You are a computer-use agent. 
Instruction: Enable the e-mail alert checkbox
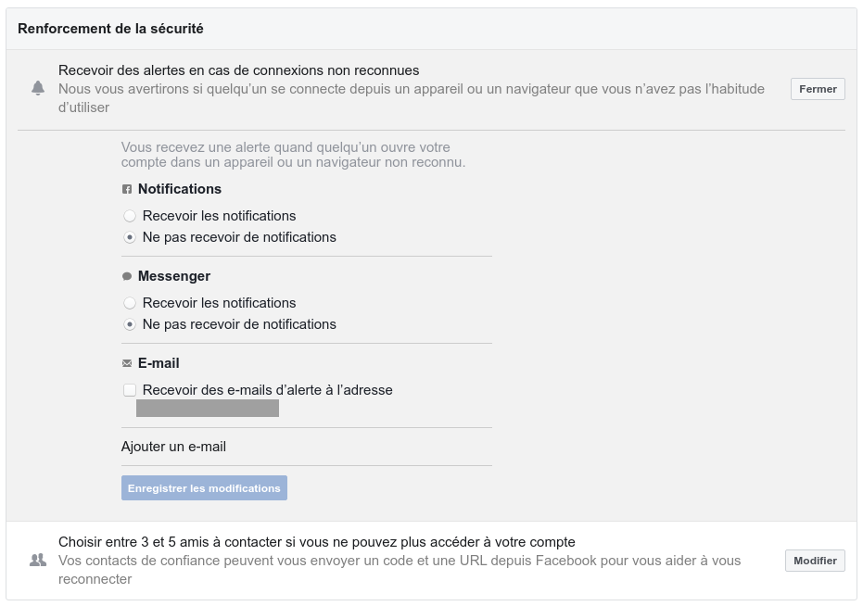(x=130, y=390)
